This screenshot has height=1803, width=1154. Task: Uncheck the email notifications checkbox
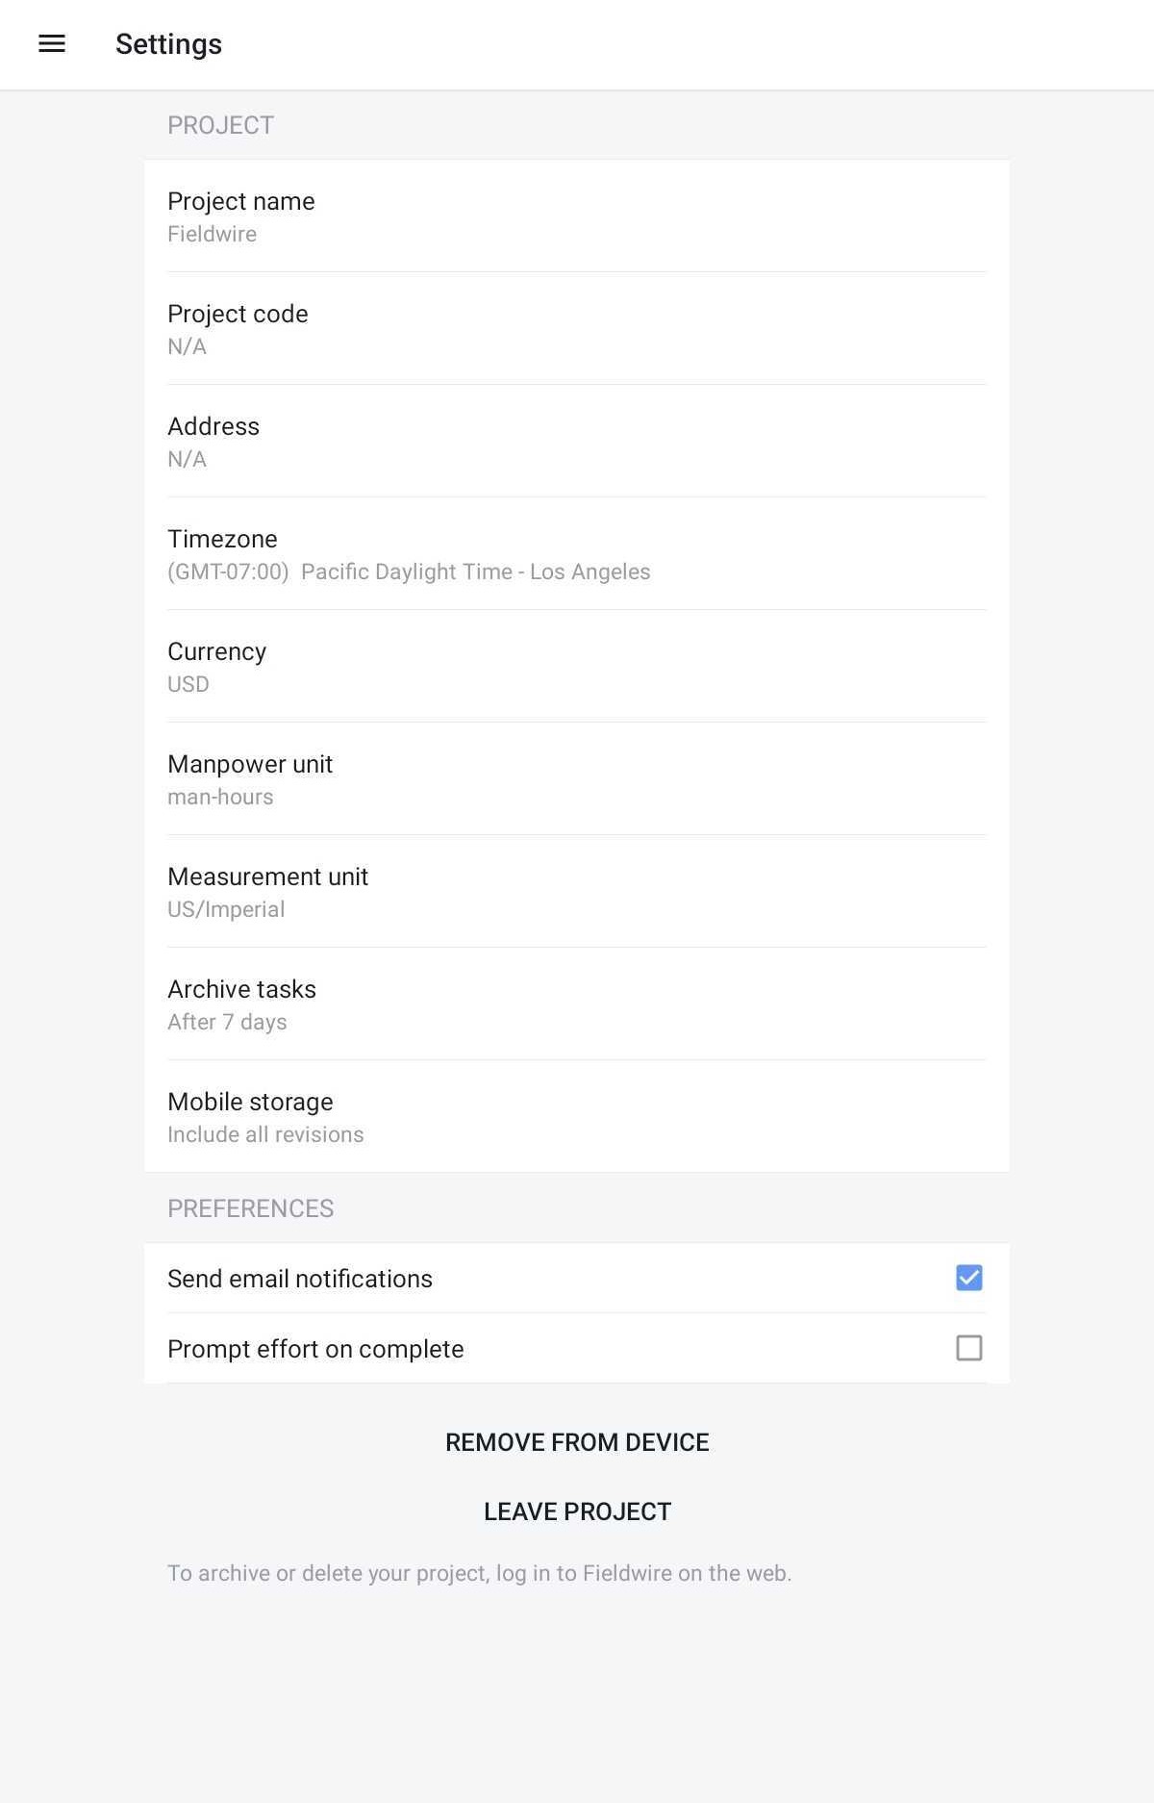968,1278
